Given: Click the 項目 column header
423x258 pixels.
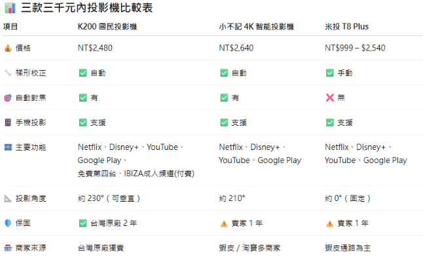Looking at the screenshot, I should [x=10, y=26].
